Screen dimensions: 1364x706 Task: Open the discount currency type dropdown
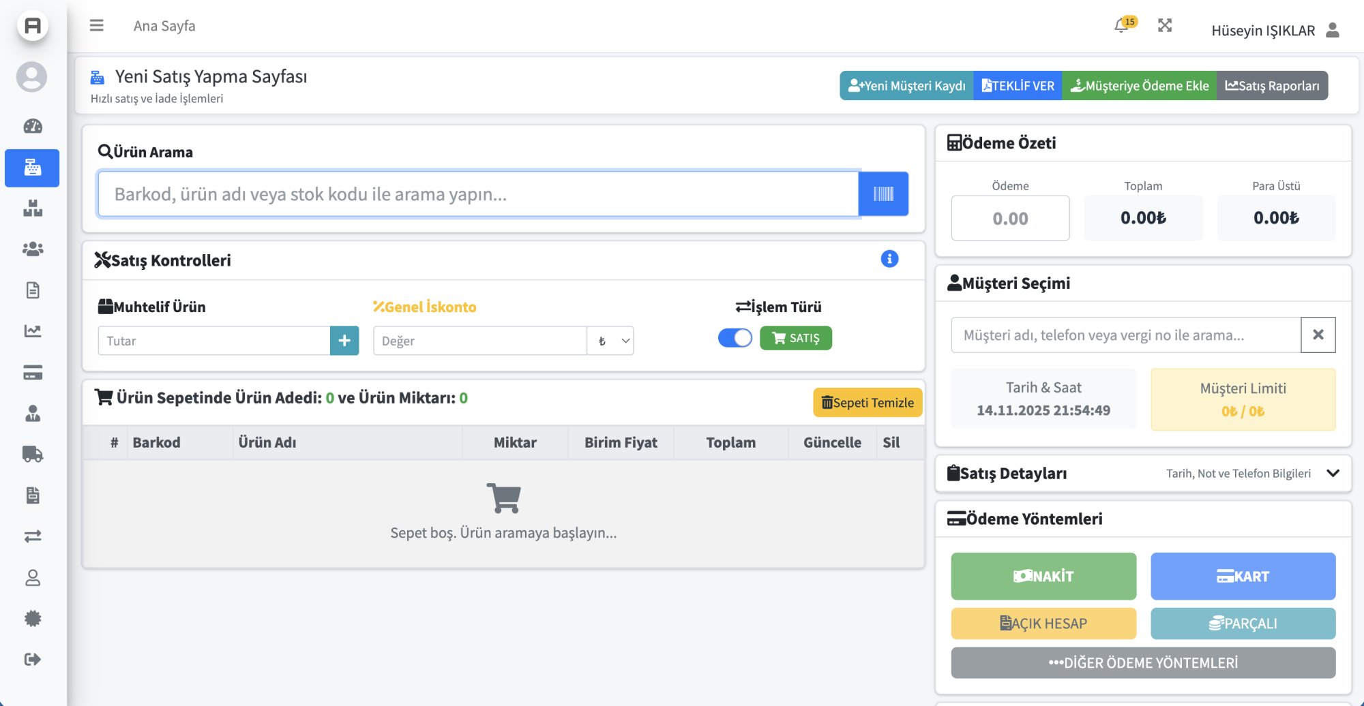(611, 341)
